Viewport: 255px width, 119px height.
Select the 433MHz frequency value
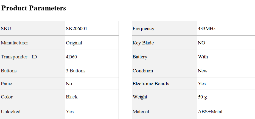[207, 29]
